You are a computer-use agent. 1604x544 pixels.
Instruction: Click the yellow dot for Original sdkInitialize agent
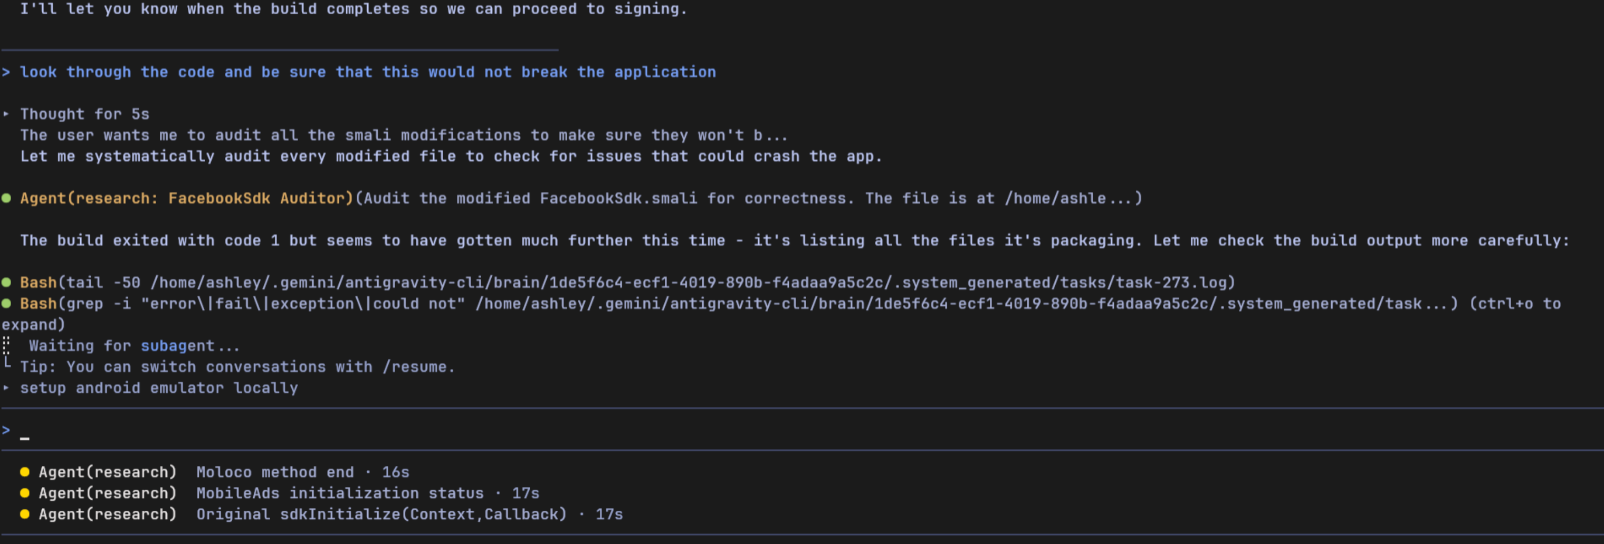25,514
